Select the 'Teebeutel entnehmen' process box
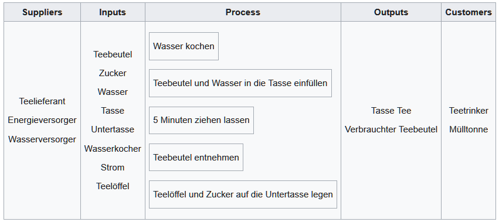 [x=196, y=157]
